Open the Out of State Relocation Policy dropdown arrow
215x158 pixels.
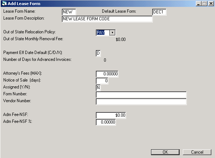[112, 33]
